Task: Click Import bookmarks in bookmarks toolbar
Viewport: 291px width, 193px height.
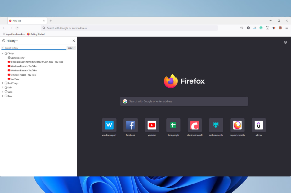Action: [x=13, y=34]
